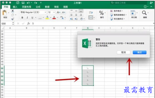Open the Undo history dropdown arrow
Image resolution: width=155 pixels, height=98 pixels.
[x=31, y=3]
